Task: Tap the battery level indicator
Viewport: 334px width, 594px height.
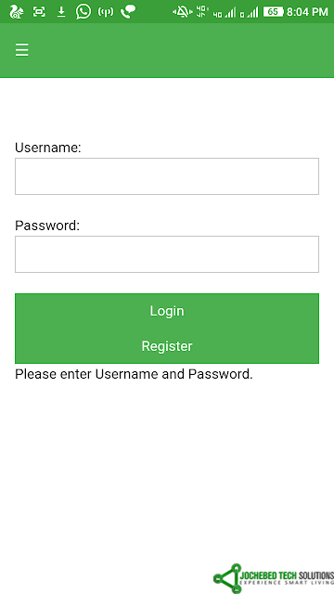Action: pos(273,12)
